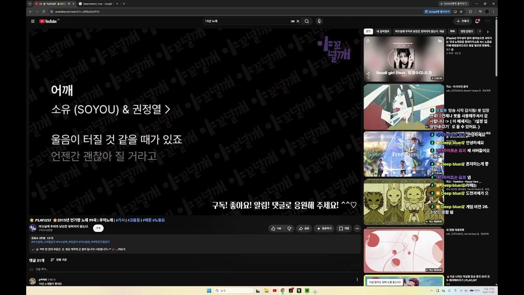524x295 pixels.
Task: Open Chrome from the Windows taskbar
Action: pyautogui.click(x=283, y=290)
